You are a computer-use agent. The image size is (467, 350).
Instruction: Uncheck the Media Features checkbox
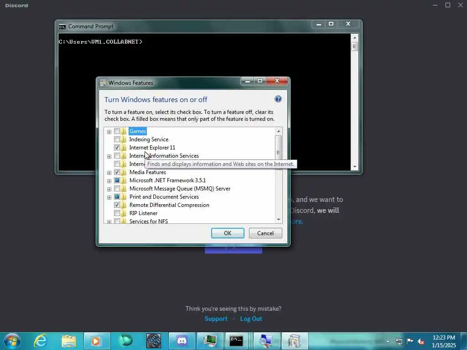coord(117,172)
